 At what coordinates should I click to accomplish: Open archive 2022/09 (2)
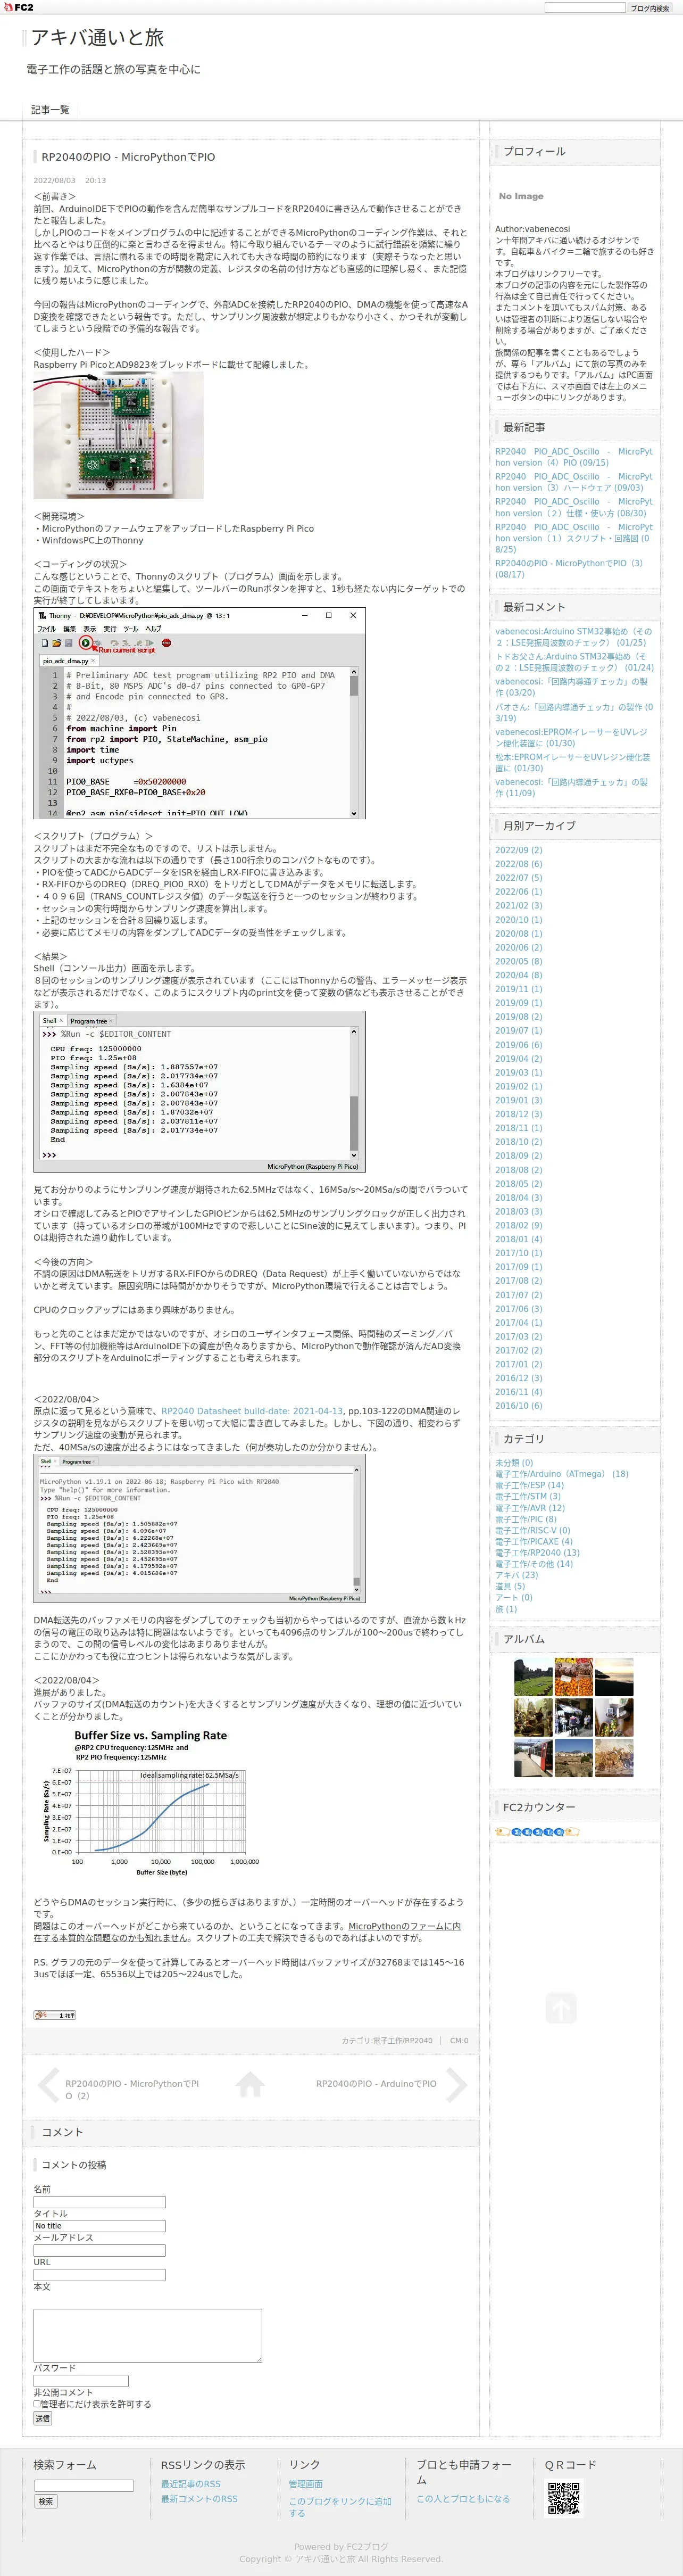[x=518, y=850]
